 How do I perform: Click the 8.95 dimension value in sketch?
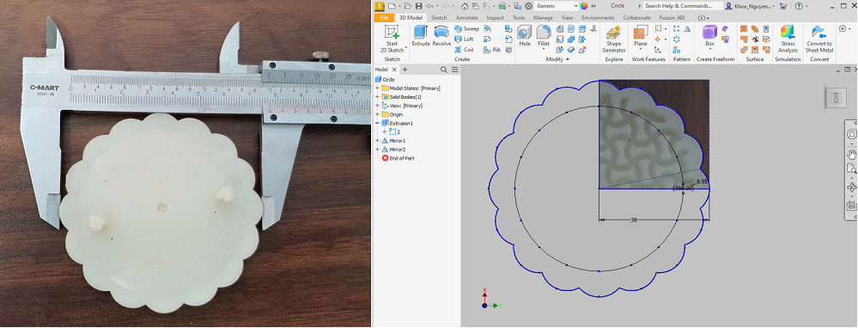coord(703,181)
